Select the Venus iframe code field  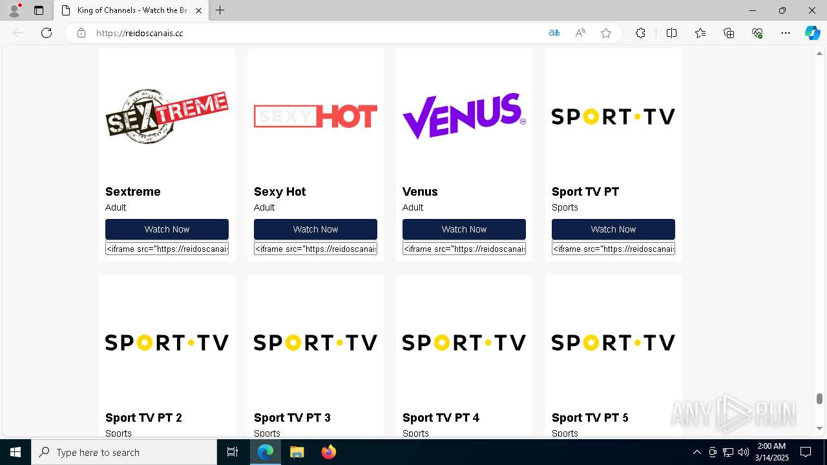tap(464, 249)
